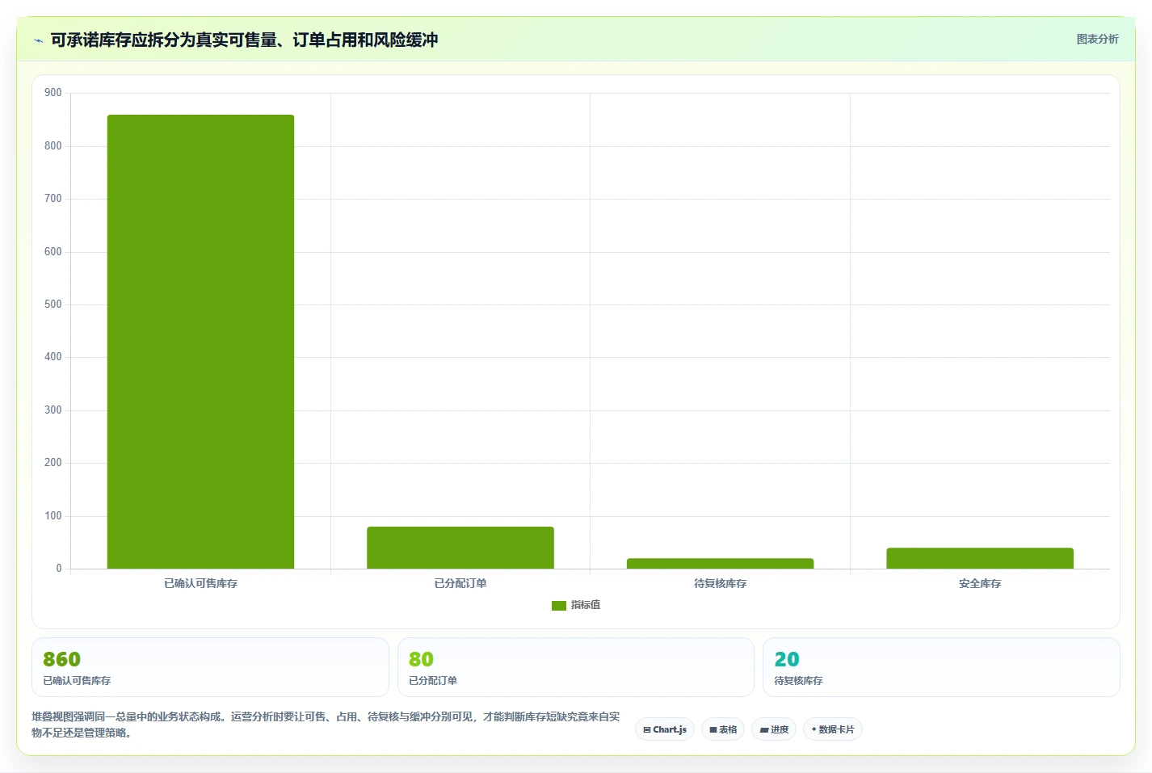Click the 安全库存 bar in chart
This screenshot has width=1152, height=773.
[980, 558]
